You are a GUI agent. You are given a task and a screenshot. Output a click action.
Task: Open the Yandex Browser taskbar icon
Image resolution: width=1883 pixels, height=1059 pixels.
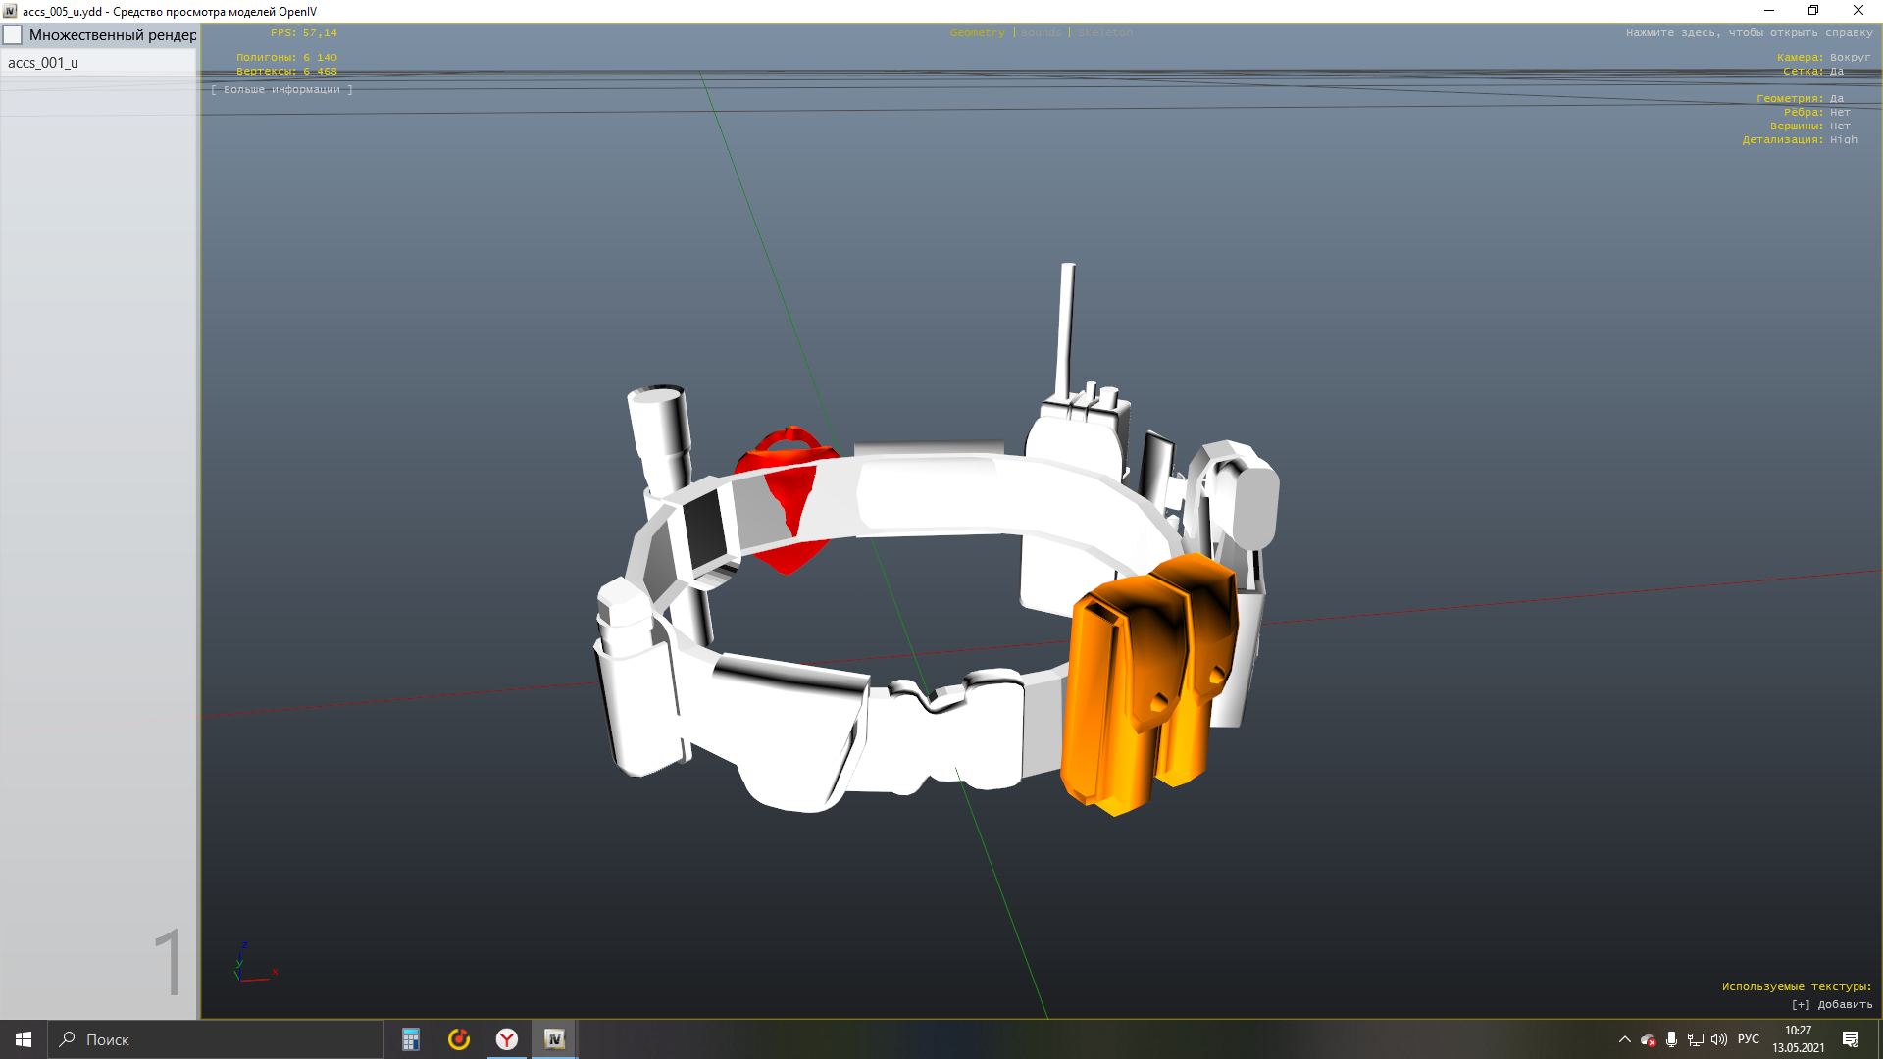coord(507,1039)
